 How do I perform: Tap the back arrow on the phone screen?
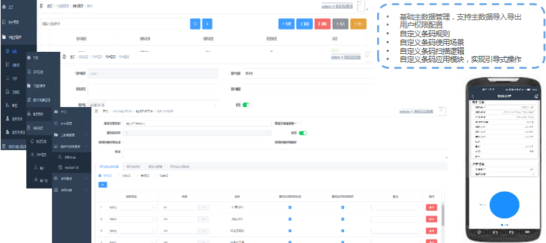(x=472, y=96)
